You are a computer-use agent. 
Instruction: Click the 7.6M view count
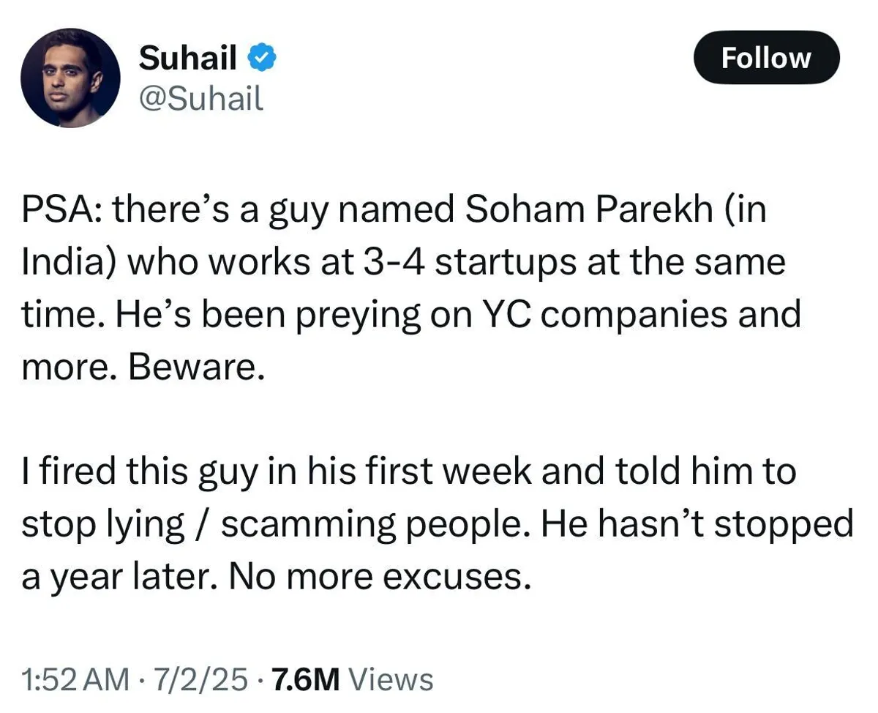point(305,680)
